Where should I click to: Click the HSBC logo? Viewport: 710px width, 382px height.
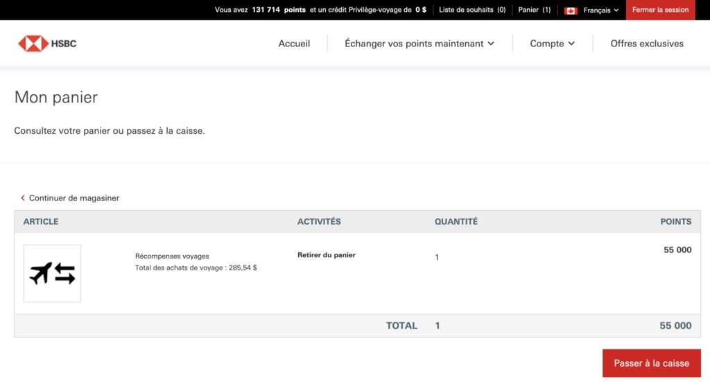[x=47, y=44]
